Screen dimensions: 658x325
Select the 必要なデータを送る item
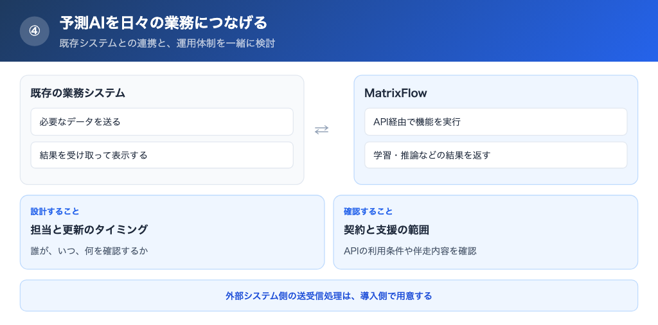point(162,121)
